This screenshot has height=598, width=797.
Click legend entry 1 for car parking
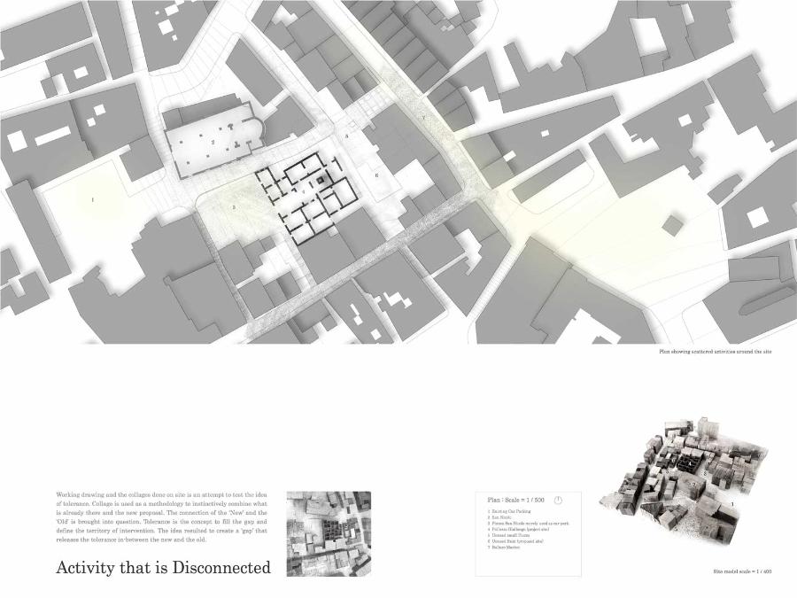[509, 513]
